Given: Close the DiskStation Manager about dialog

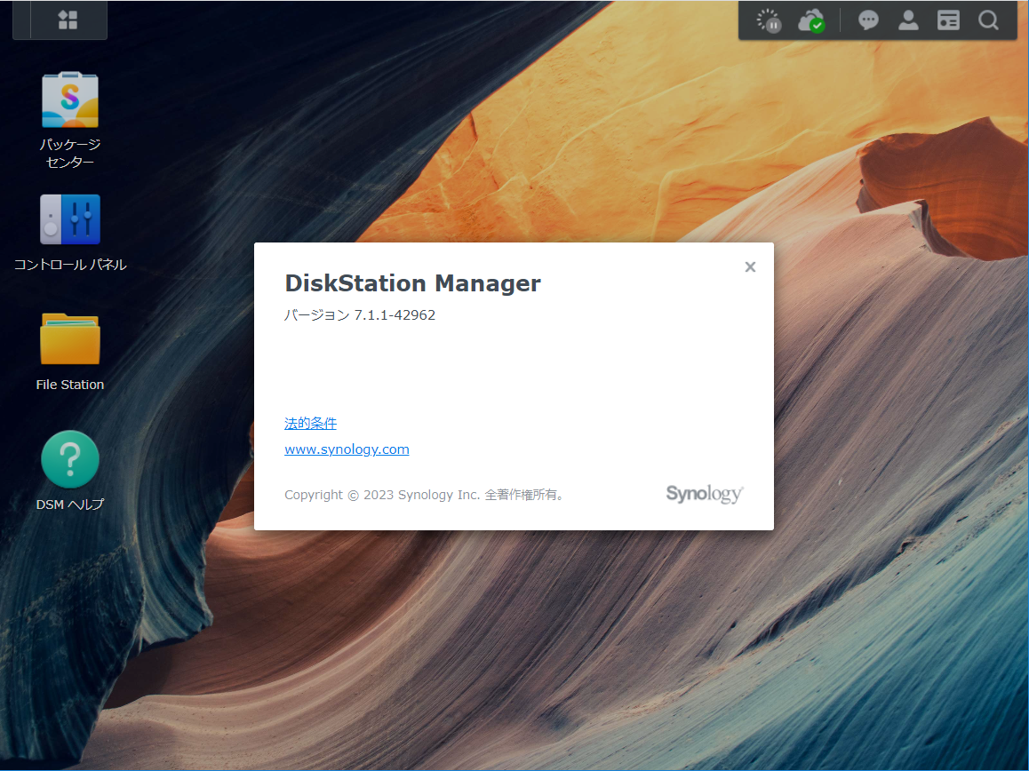Looking at the screenshot, I should [750, 267].
